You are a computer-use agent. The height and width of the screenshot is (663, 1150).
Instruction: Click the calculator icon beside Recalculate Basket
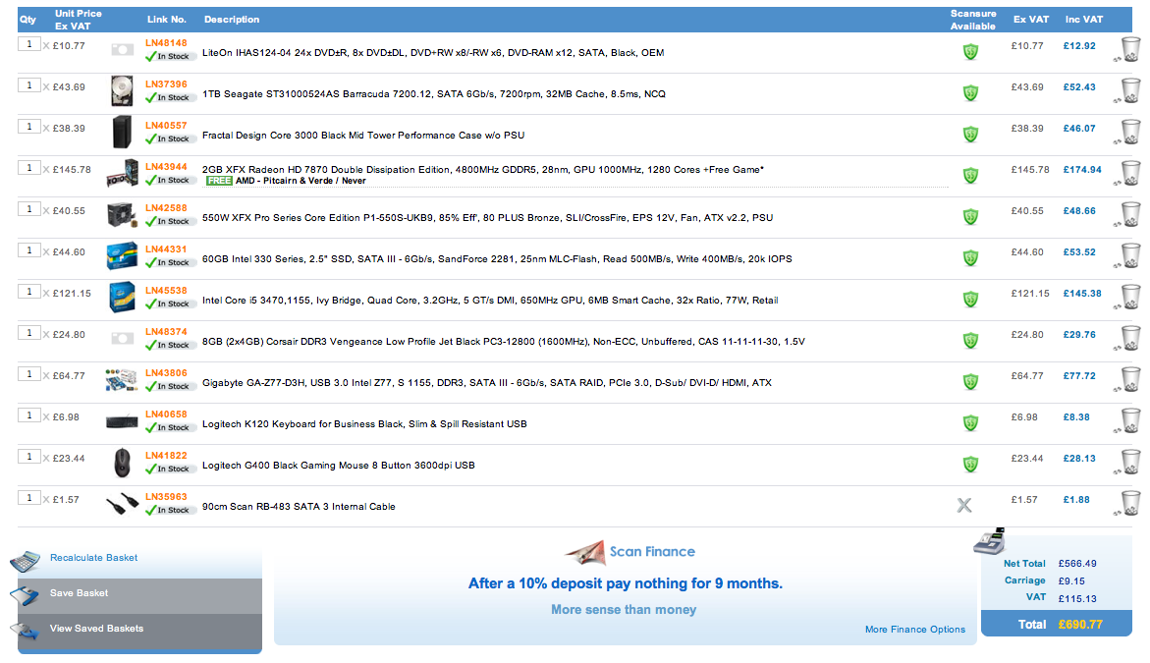[x=25, y=561]
